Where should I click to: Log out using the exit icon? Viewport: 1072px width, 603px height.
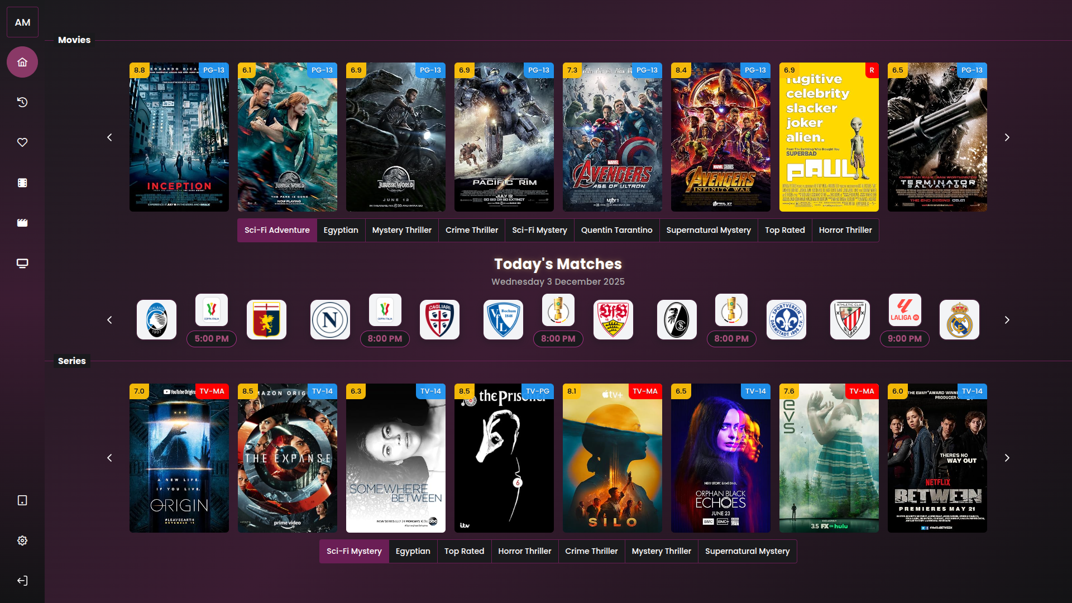coord(22,581)
